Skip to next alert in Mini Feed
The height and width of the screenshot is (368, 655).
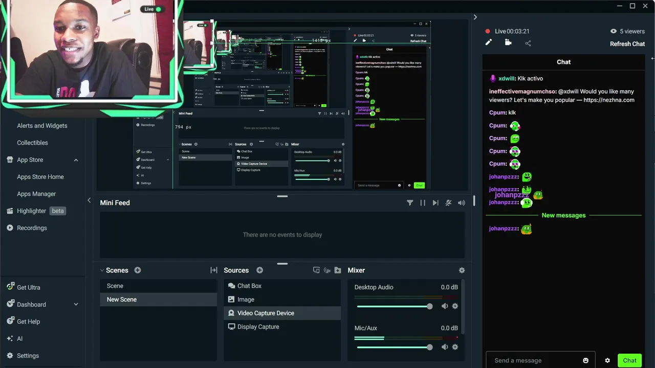pos(435,203)
